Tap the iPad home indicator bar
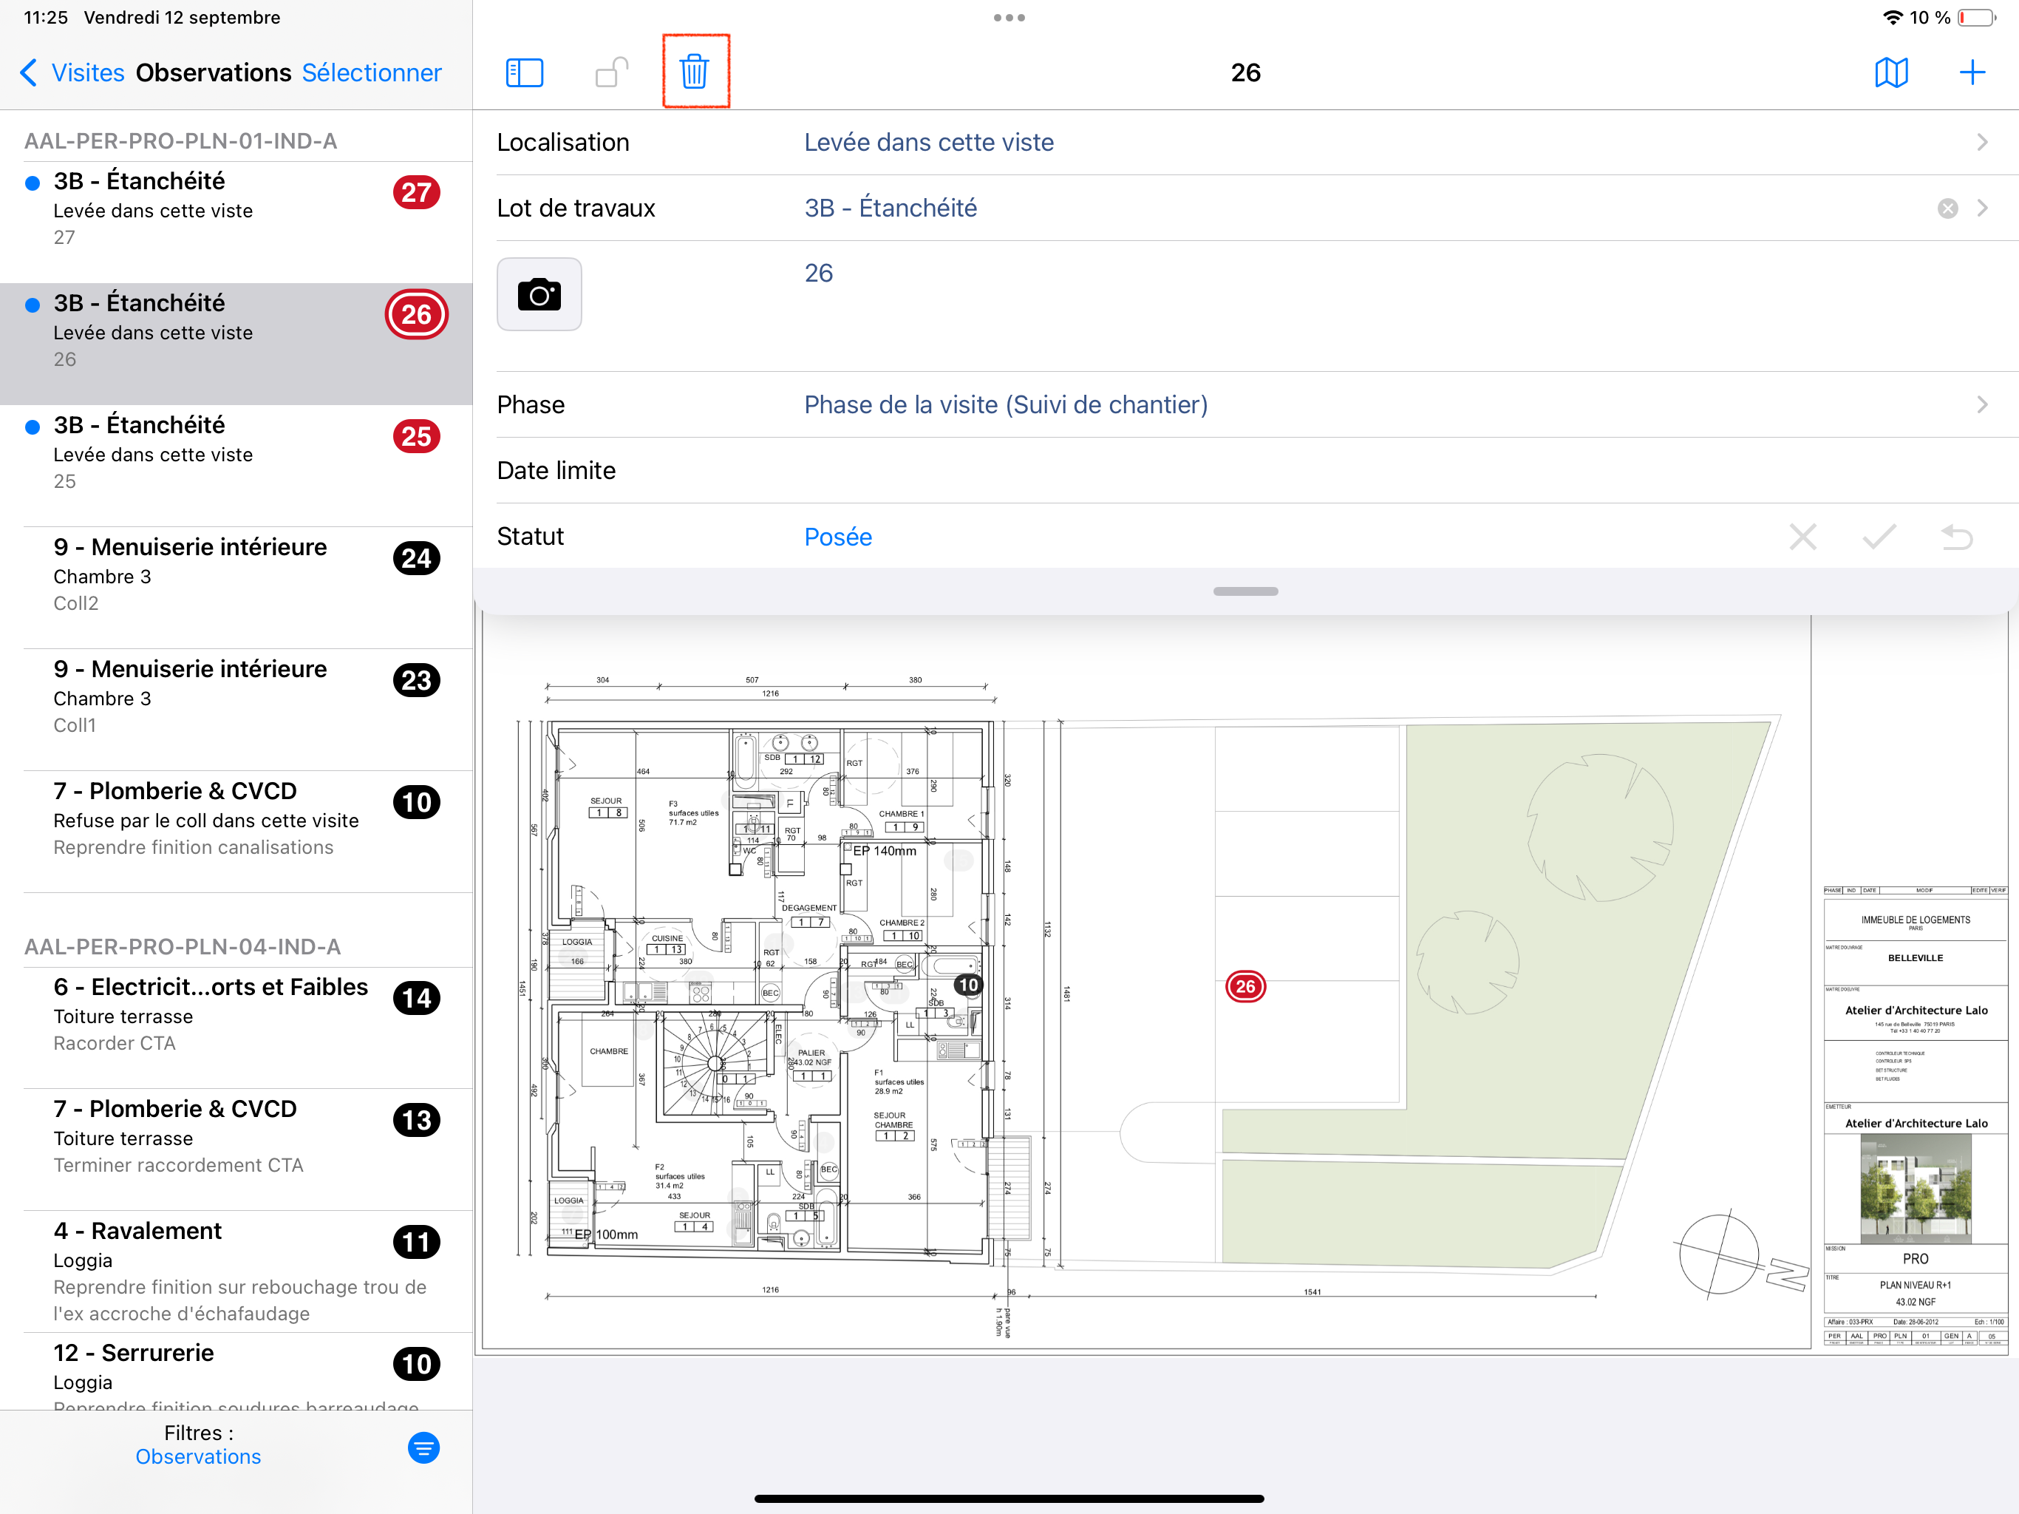Image resolution: width=2019 pixels, height=1514 pixels. coord(1009,1498)
